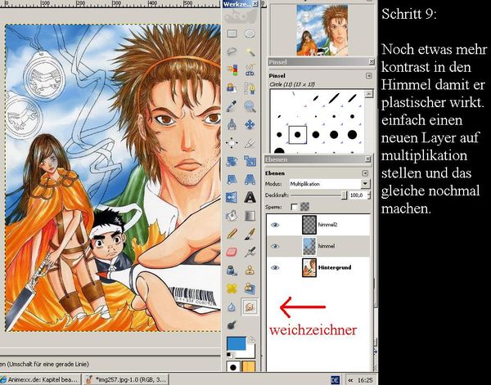This screenshot has height=385, width=491.
Task: Select the Bucket Fill tool
Action: tap(232, 216)
